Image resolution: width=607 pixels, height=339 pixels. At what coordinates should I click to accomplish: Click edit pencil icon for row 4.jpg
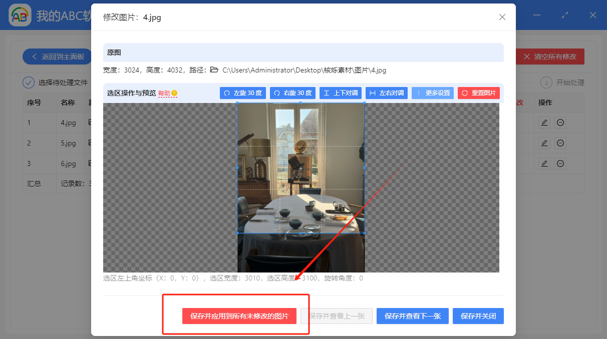click(x=544, y=122)
